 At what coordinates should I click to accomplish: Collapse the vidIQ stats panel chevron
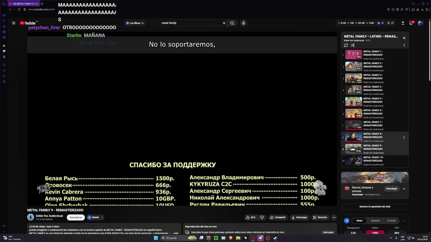coord(404,220)
